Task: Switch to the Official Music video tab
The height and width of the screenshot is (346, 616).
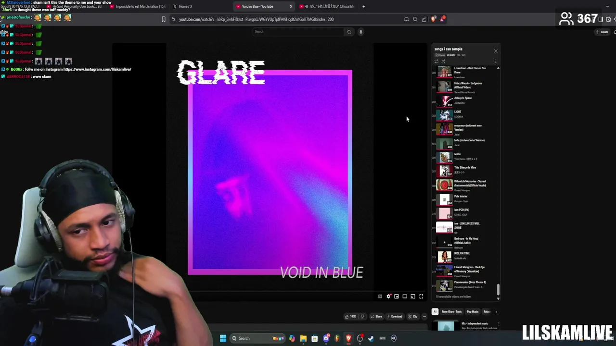Action: click(x=327, y=6)
